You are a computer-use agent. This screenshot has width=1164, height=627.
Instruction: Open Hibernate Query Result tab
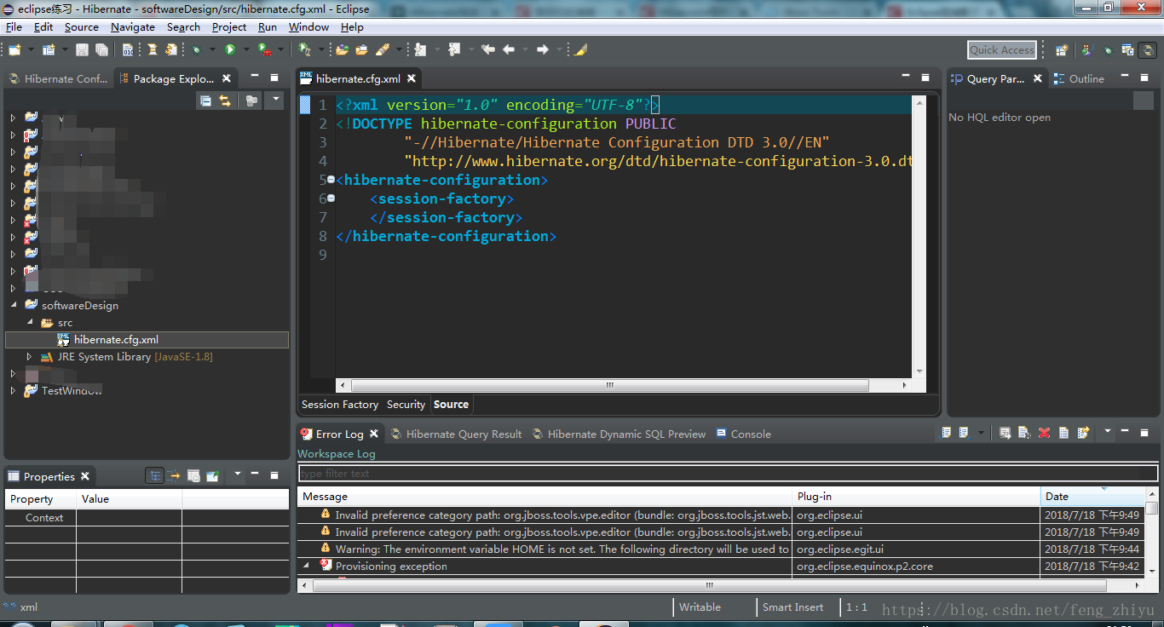point(456,434)
